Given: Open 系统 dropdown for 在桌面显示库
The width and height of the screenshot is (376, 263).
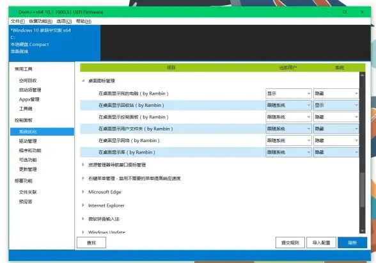Looking at the screenshot, I should click(336, 152).
